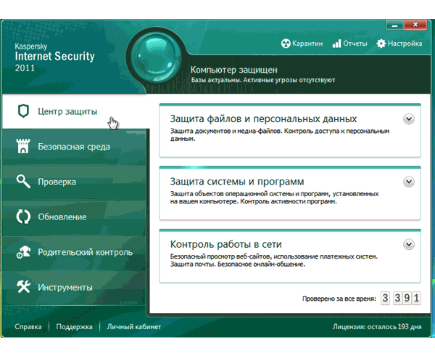Click heading Защита системы и программ
This screenshot has height=356, width=435.
[x=237, y=182]
